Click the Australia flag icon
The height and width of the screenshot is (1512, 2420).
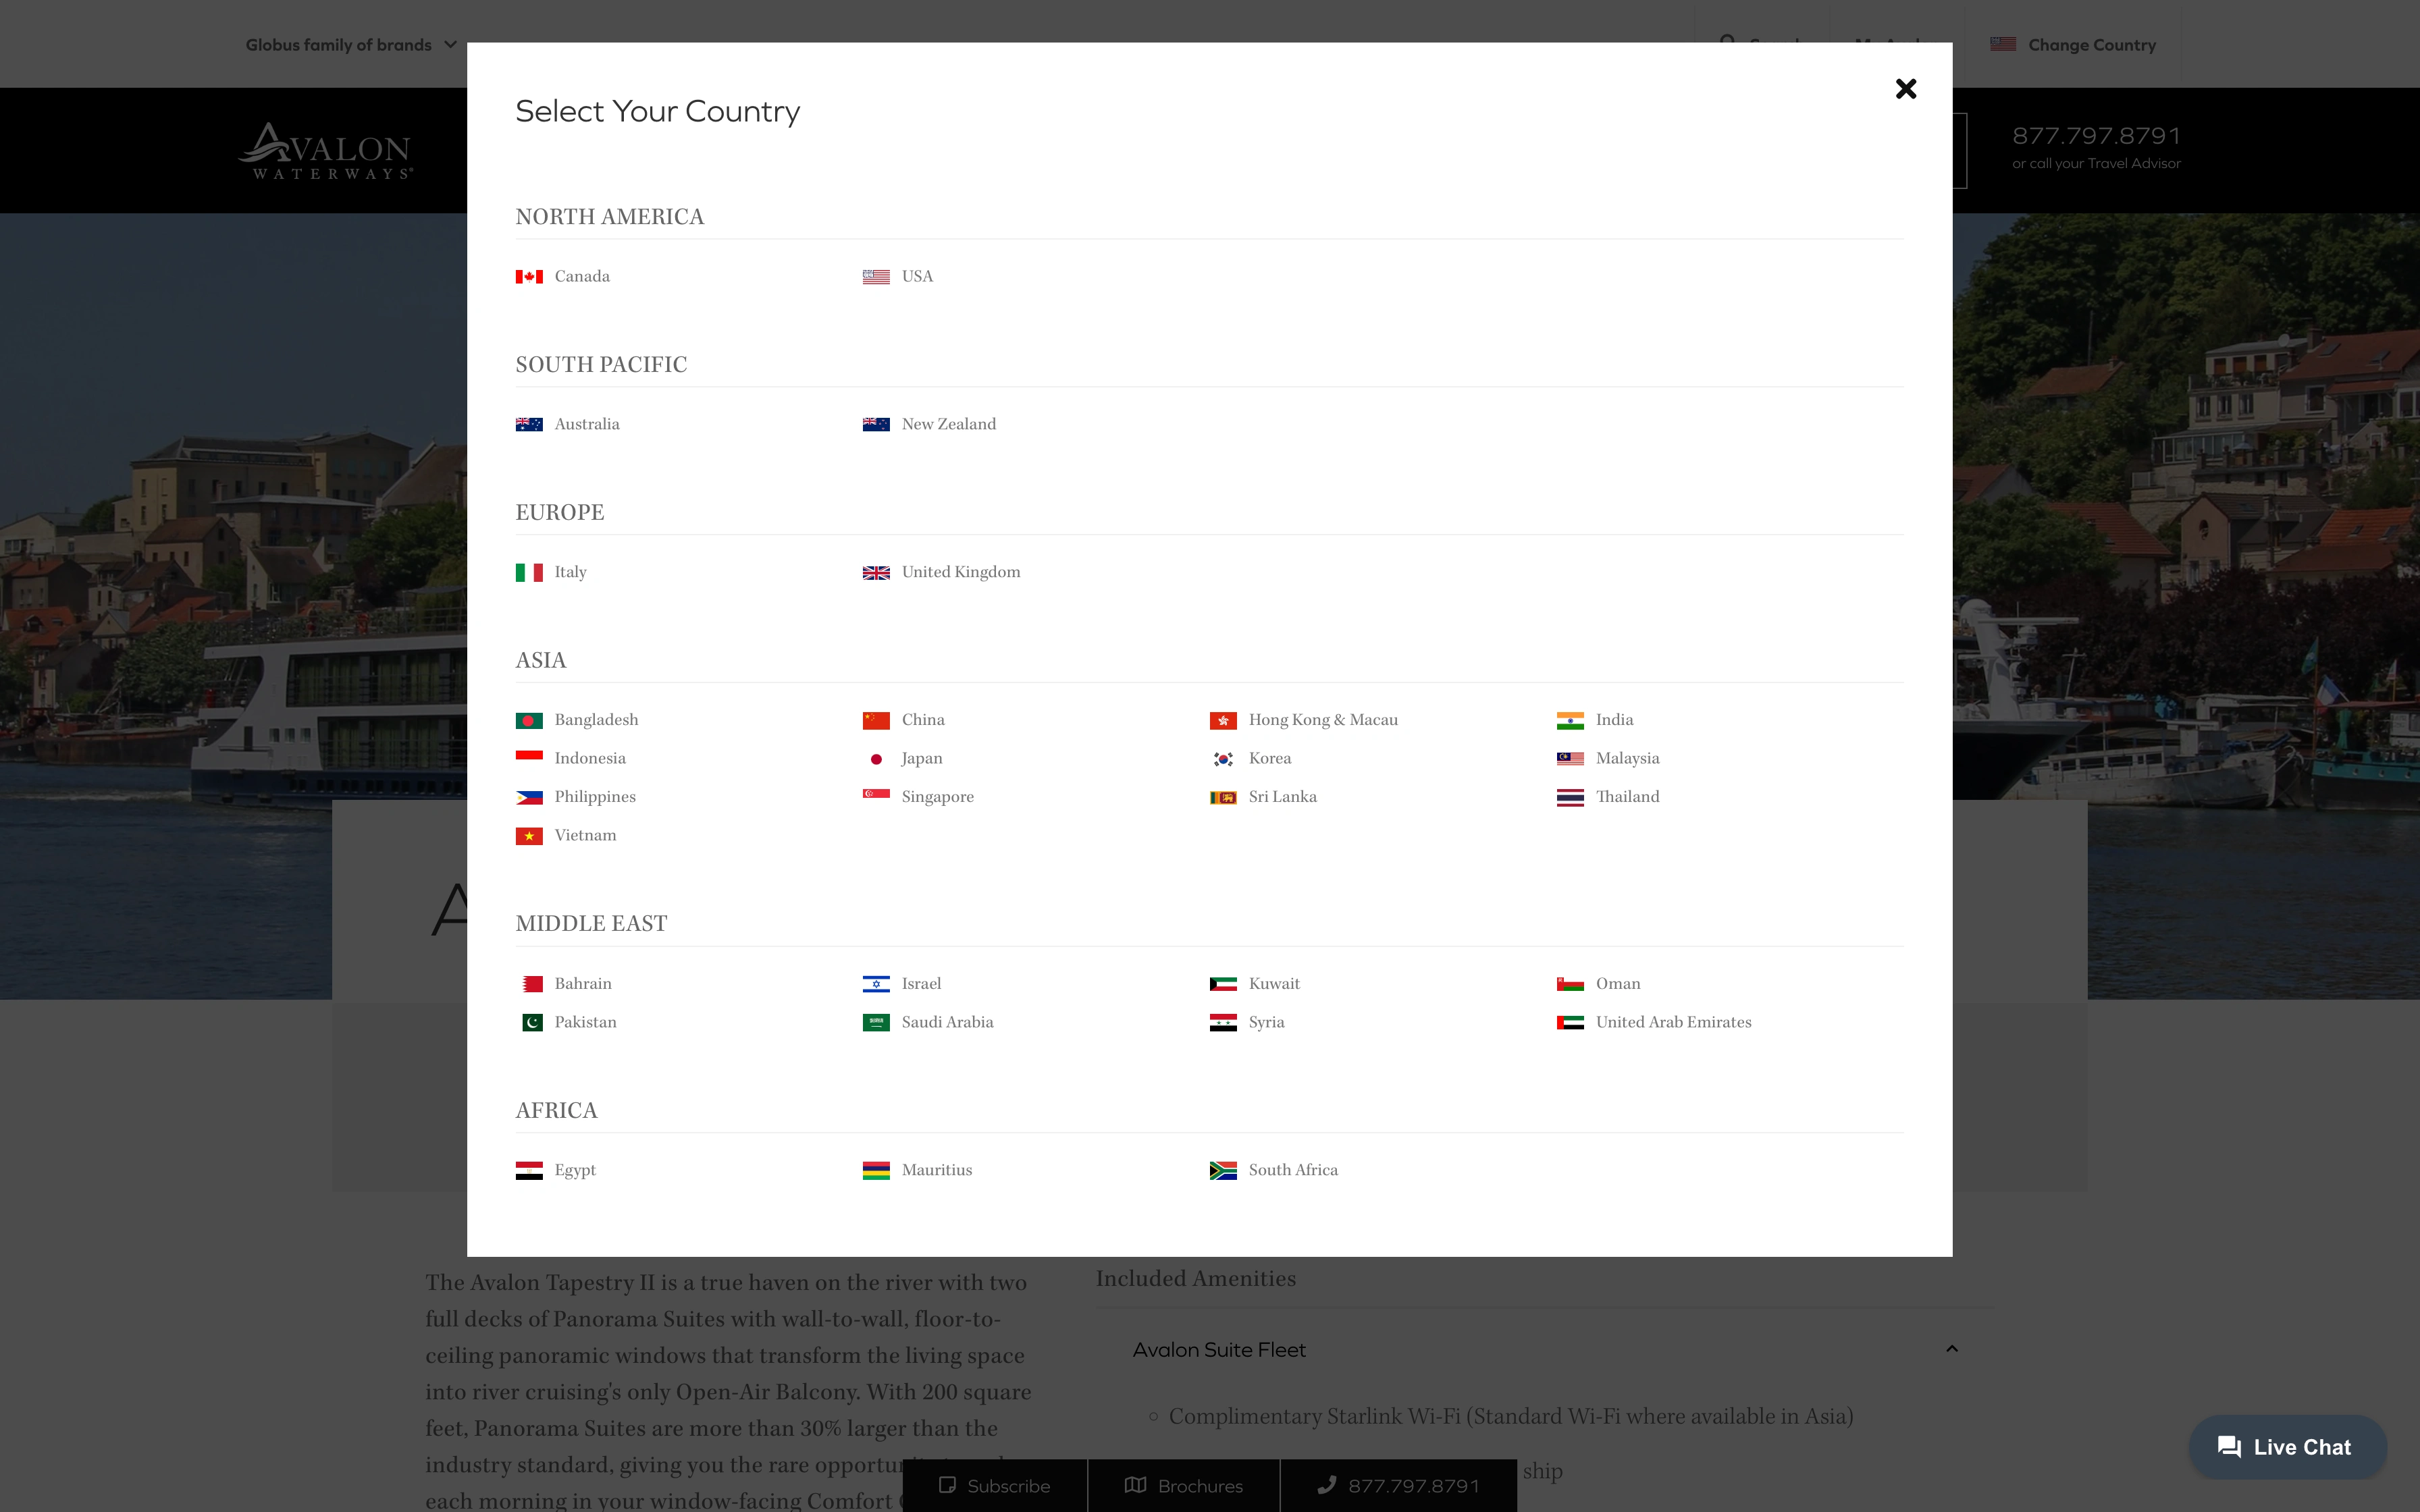[x=529, y=425]
